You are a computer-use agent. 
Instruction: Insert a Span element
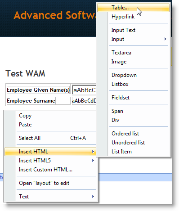click(133, 111)
